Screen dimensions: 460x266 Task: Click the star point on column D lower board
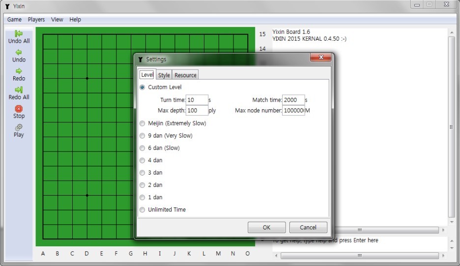tap(87, 195)
